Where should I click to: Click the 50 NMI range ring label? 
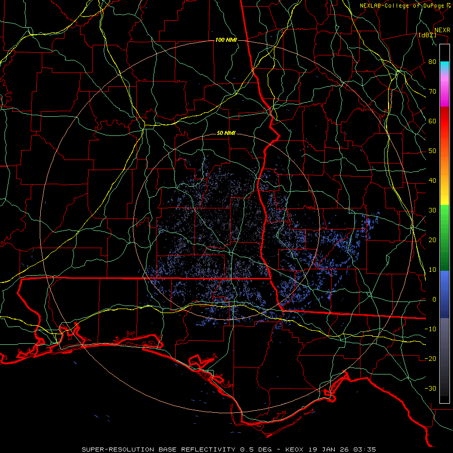pyautogui.click(x=226, y=133)
